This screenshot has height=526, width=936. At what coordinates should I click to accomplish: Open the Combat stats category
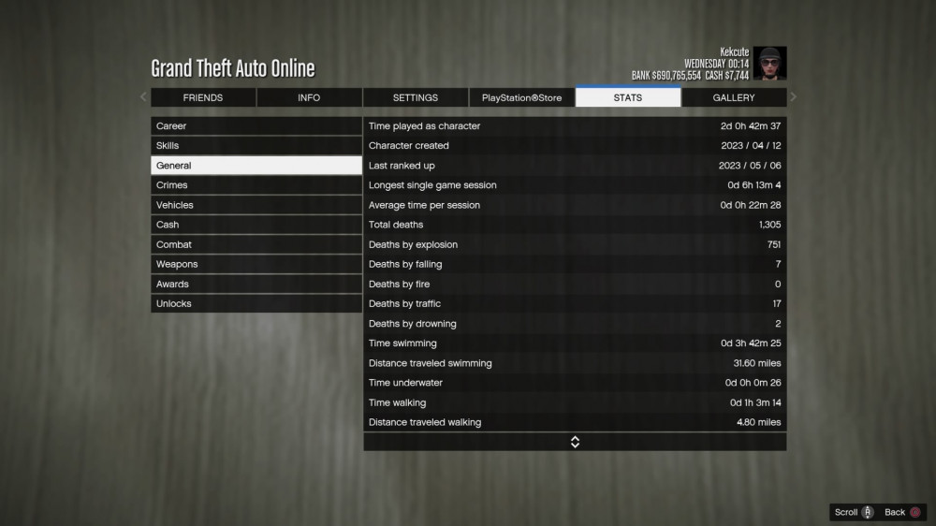(256, 244)
